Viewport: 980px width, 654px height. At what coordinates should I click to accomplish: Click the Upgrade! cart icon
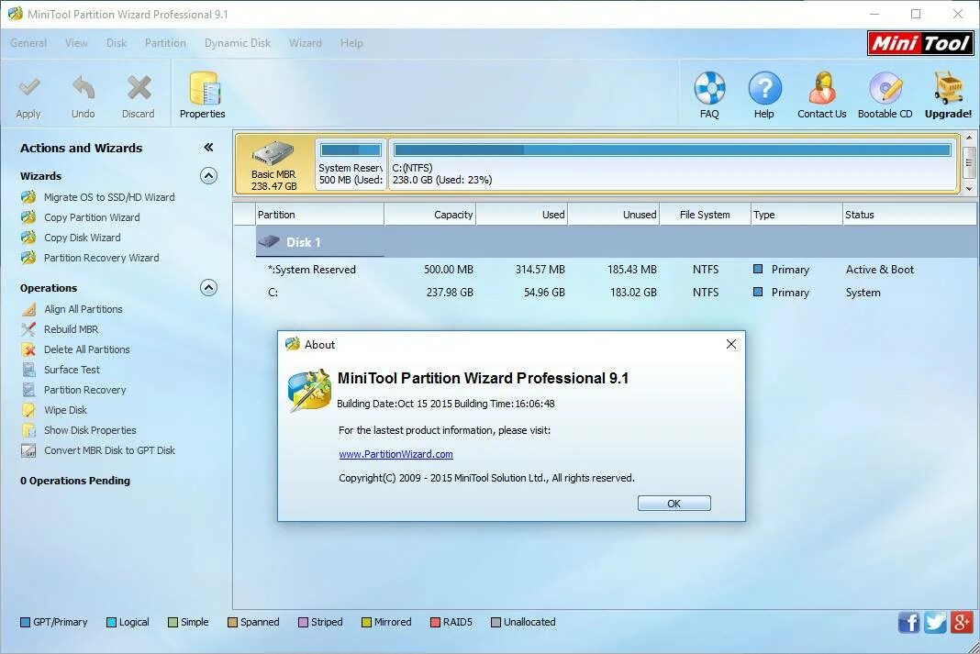click(x=948, y=88)
